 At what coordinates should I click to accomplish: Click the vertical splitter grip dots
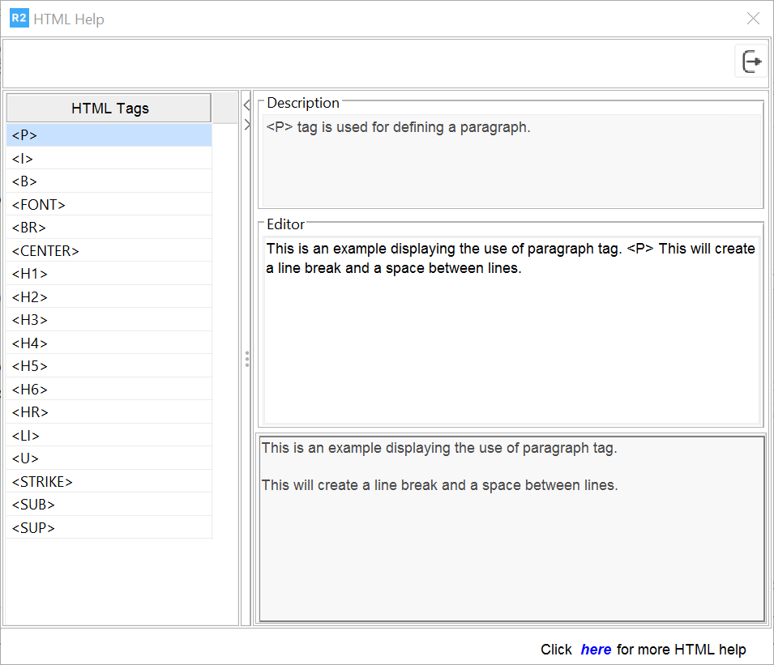coord(246,359)
